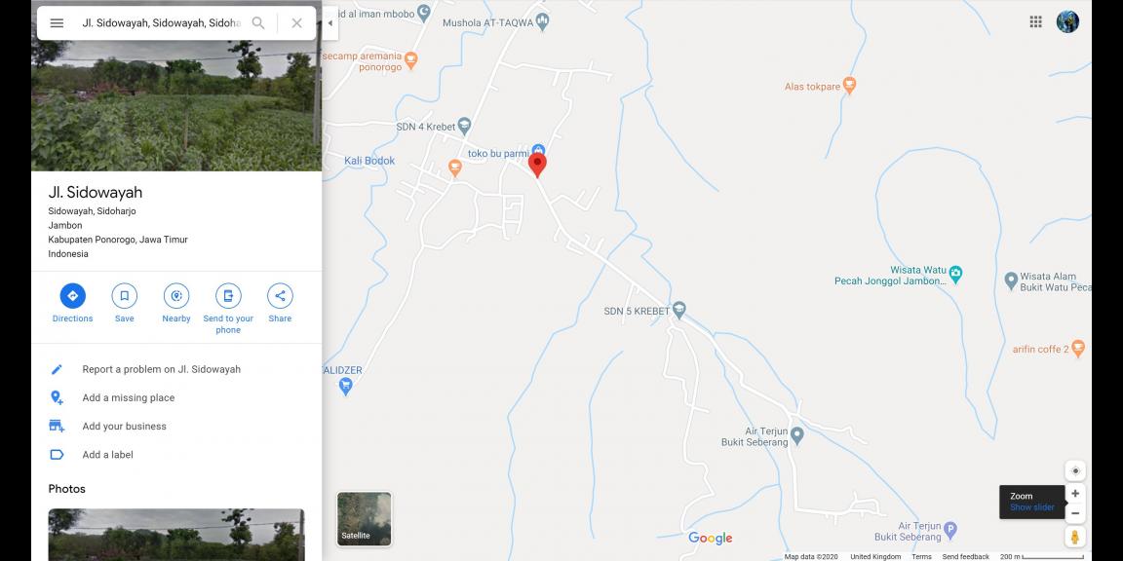Show your current location
The height and width of the screenshot is (561, 1123).
pos(1075,470)
